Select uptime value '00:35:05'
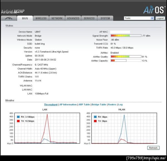This screenshot has height=161, width=167. pos(39,56)
